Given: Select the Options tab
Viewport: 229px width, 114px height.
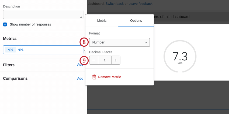Looking at the screenshot, I should pyautogui.click(x=136, y=21).
